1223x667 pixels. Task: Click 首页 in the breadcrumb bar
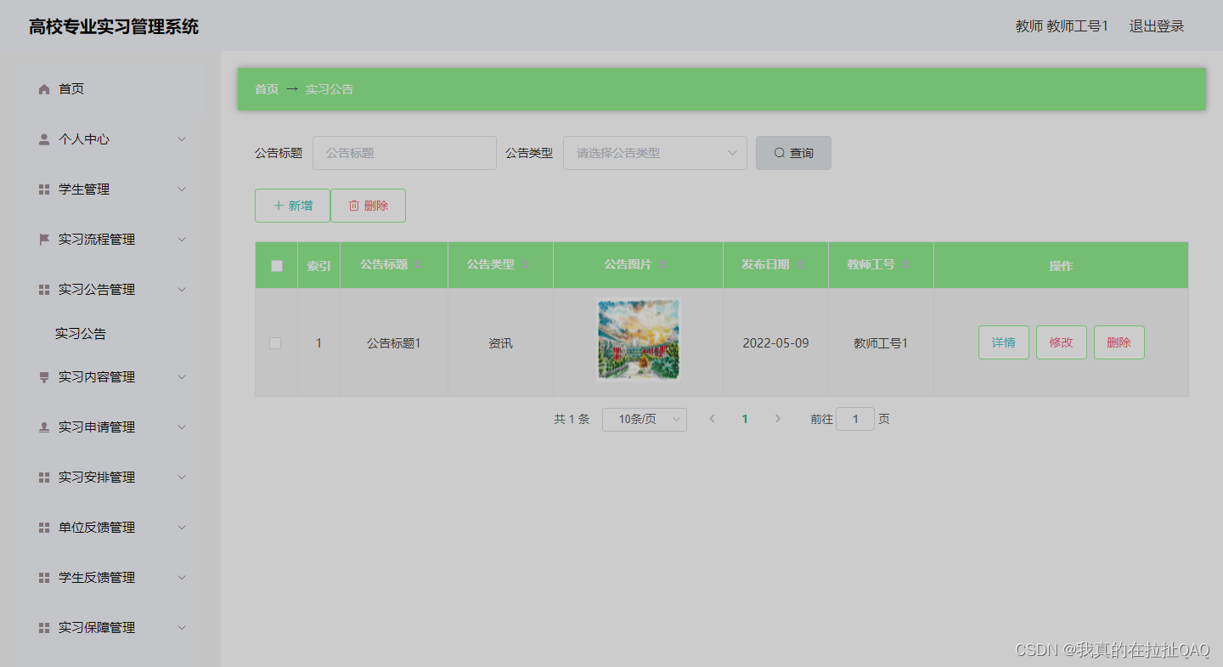tap(266, 88)
